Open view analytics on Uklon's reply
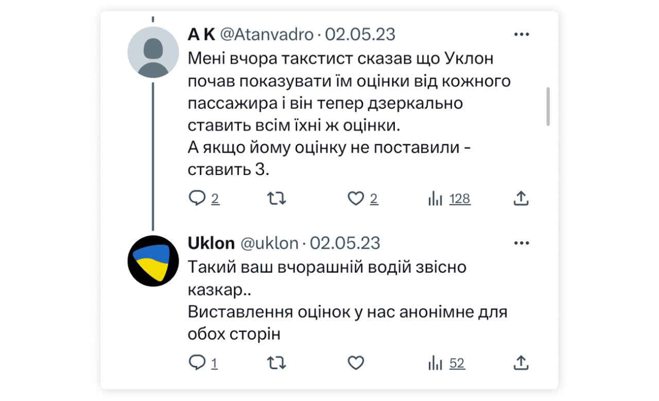 (445, 362)
